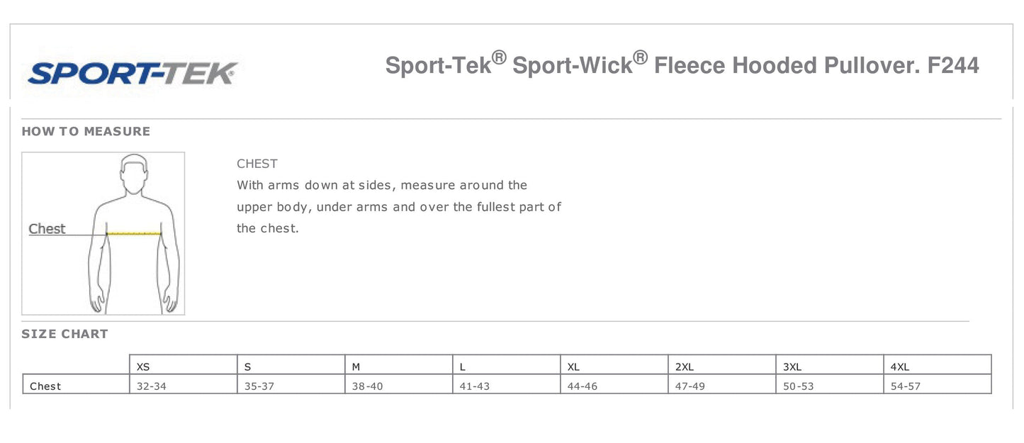Screen dimensions: 1024x443
Task: Click the 50-53 chest measurement cell
Action: pyautogui.click(x=798, y=386)
